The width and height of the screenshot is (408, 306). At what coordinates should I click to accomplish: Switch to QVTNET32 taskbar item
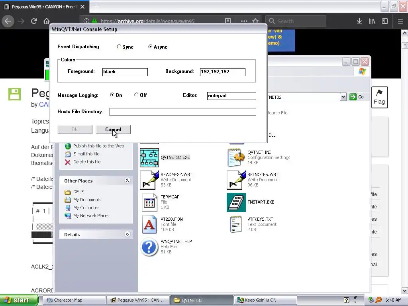coord(202,300)
